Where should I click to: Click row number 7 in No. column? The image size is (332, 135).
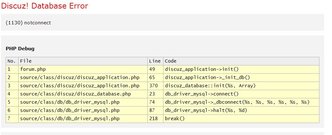(12, 119)
